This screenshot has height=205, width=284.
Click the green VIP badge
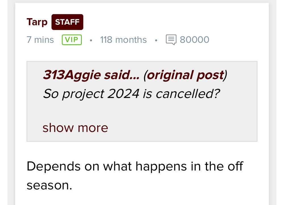click(x=72, y=40)
